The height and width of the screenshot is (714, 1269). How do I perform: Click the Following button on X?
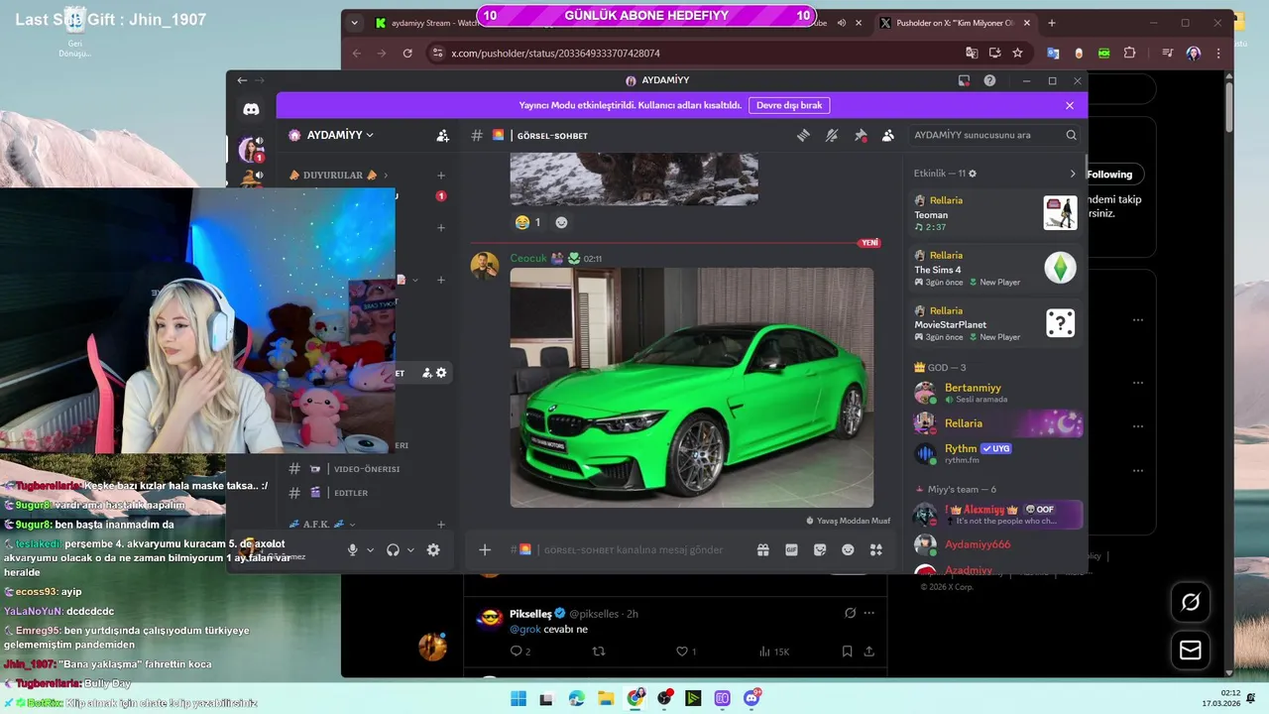[x=1109, y=175]
